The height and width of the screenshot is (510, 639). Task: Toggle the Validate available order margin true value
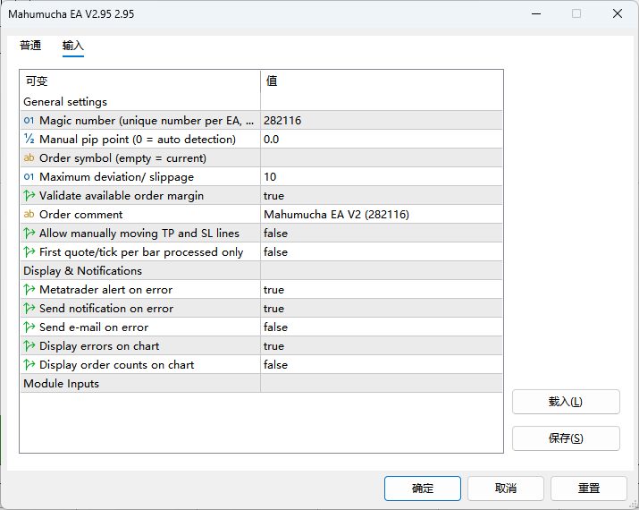click(381, 195)
